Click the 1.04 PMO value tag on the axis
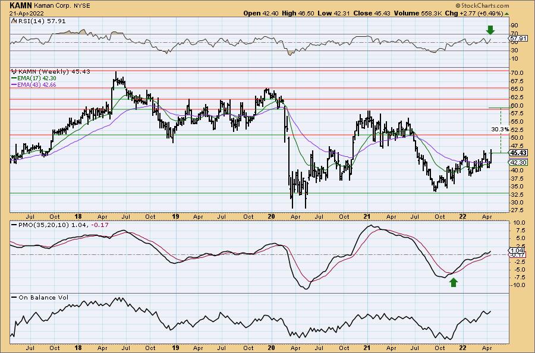This screenshot has height=353, width=535. point(517,250)
